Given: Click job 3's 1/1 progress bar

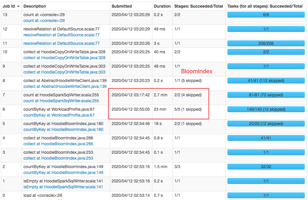Looking at the screenshot, I should tap(266, 152).
